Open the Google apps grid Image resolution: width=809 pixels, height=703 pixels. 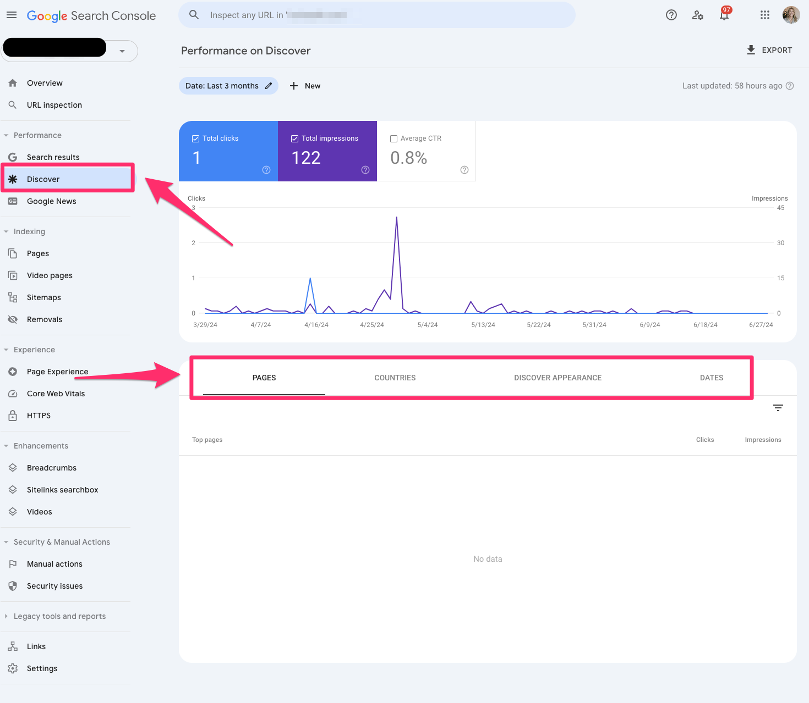pyautogui.click(x=765, y=15)
